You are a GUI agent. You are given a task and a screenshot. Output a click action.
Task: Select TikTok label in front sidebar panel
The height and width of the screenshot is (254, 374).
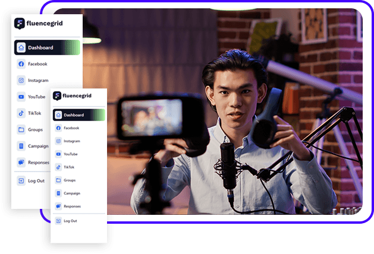pyautogui.click(x=69, y=167)
